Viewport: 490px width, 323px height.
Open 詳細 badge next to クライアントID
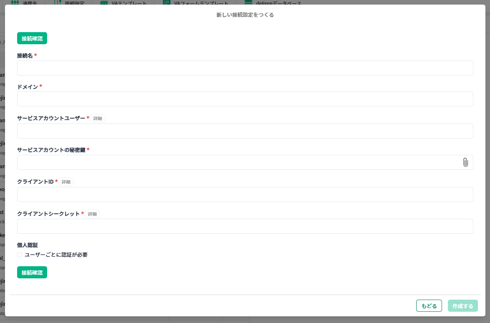(x=66, y=182)
